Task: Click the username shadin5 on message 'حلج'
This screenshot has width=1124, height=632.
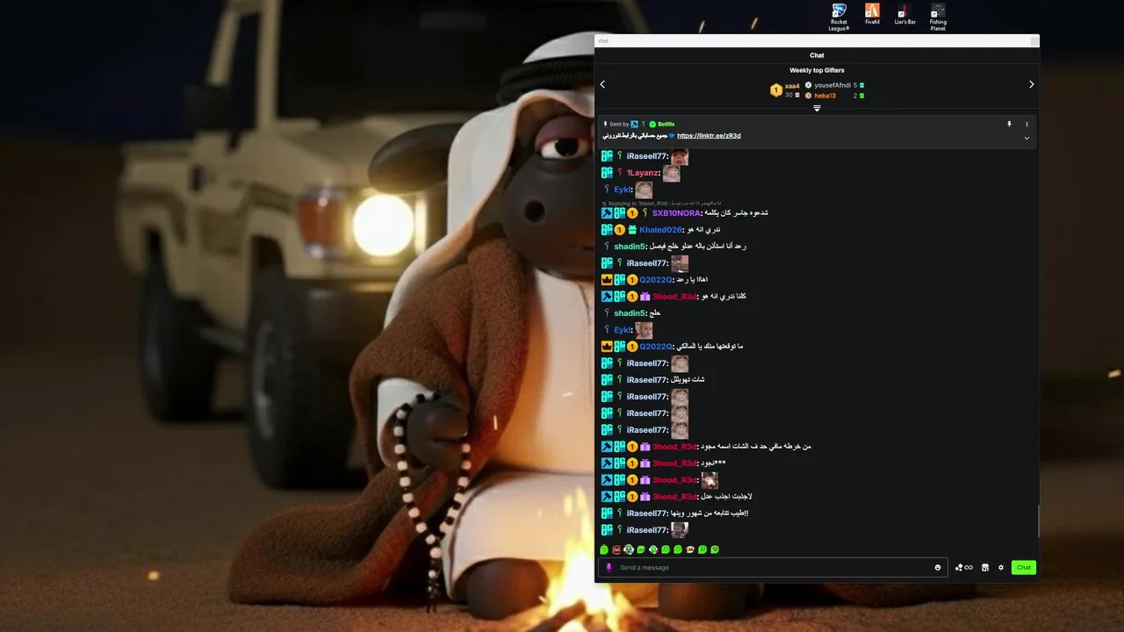Action: click(630, 313)
